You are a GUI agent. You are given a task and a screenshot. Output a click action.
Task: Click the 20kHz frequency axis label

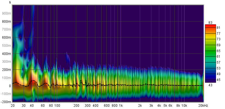click(203, 106)
